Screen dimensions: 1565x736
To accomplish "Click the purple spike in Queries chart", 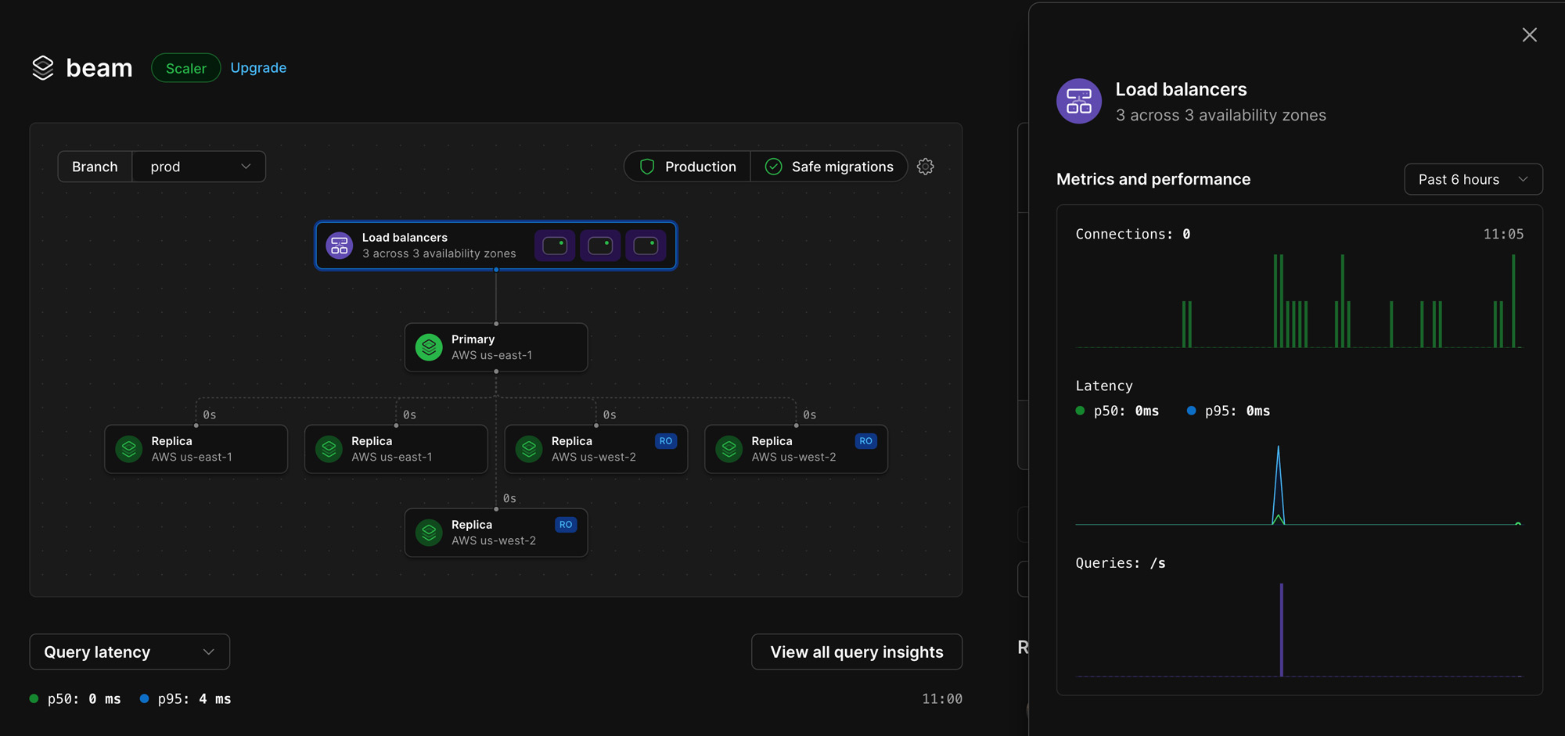I will point(1281,630).
